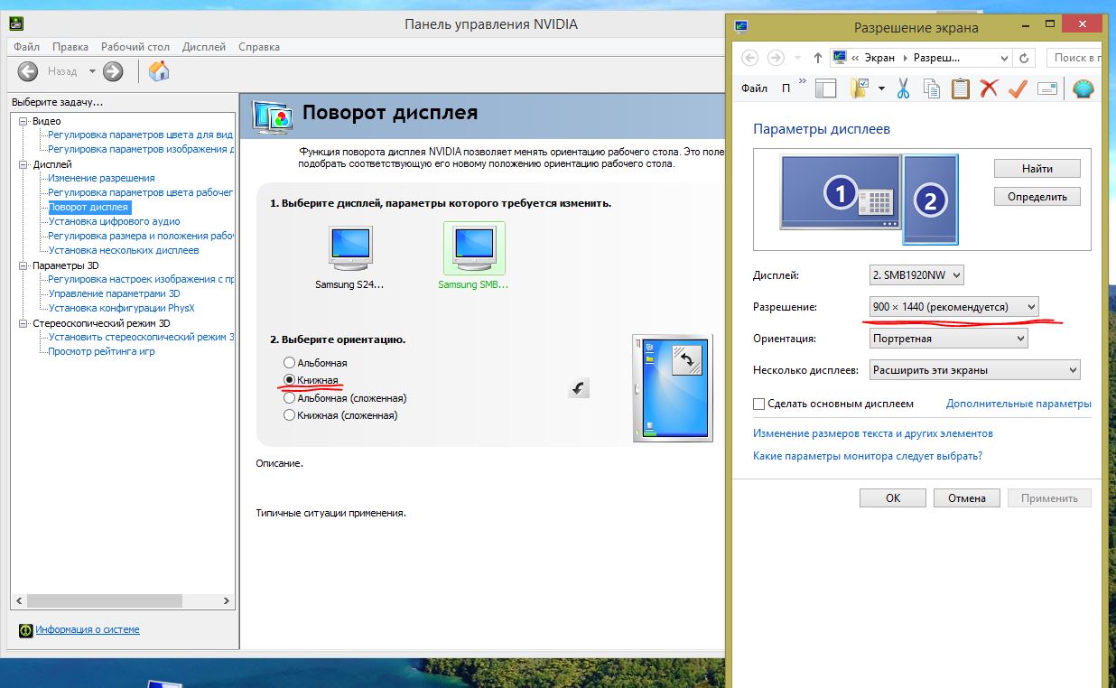
Task: Open Несколько дисплеев dropdown
Action: [x=974, y=370]
